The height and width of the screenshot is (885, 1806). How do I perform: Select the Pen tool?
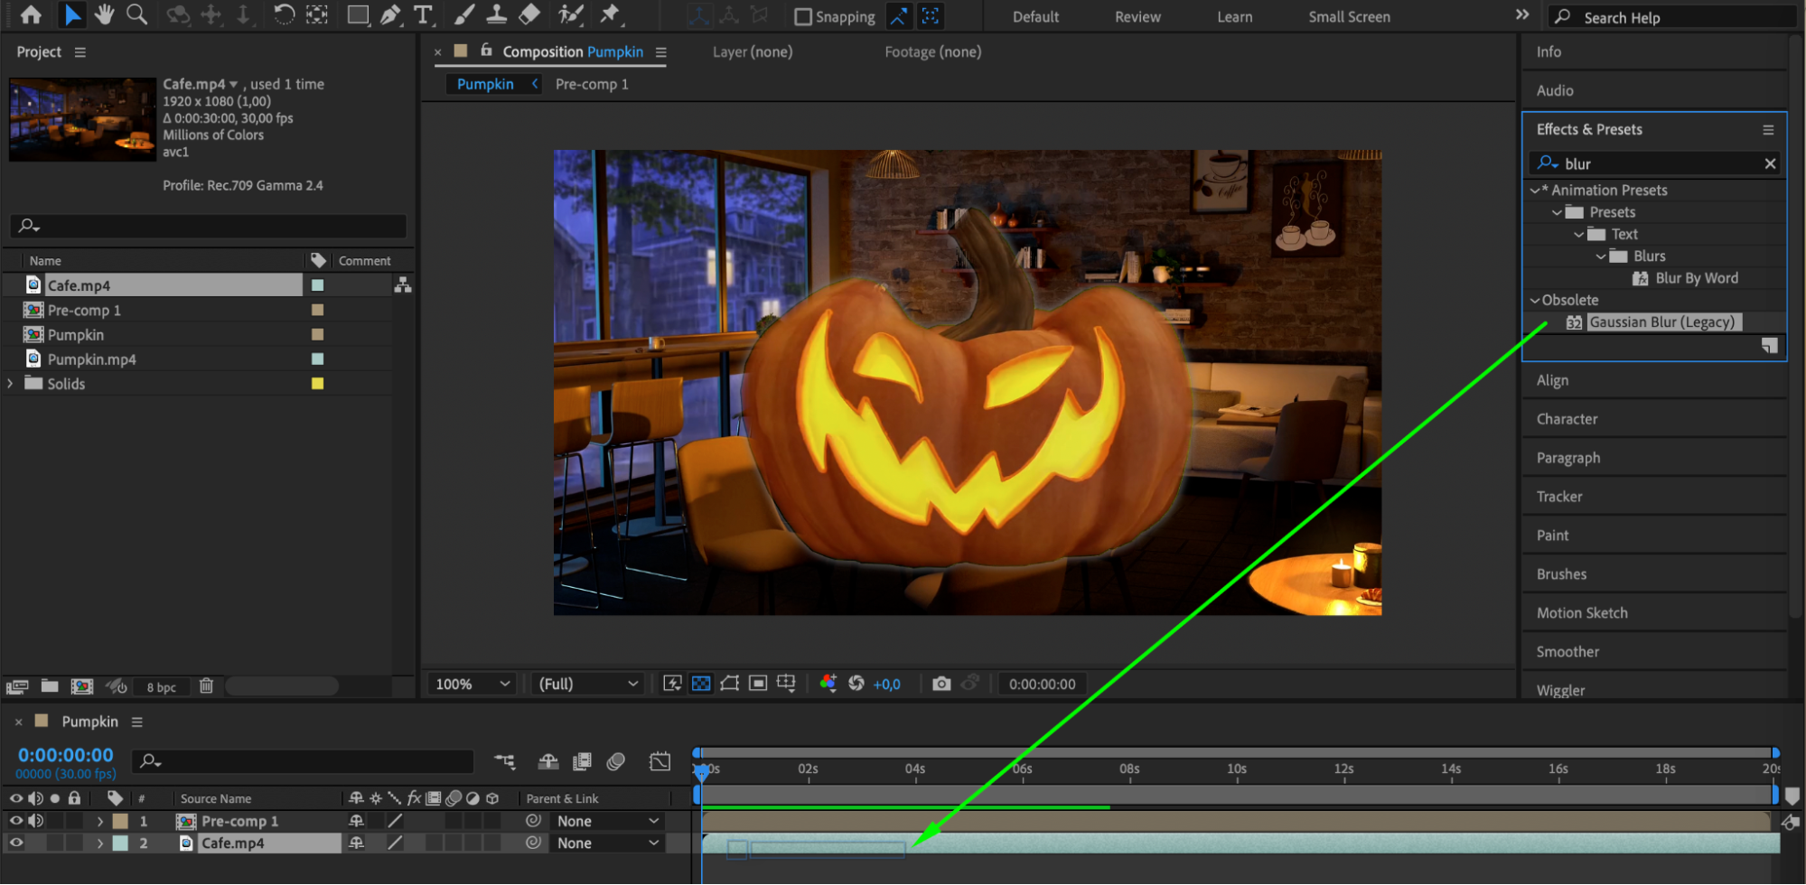coord(390,14)
